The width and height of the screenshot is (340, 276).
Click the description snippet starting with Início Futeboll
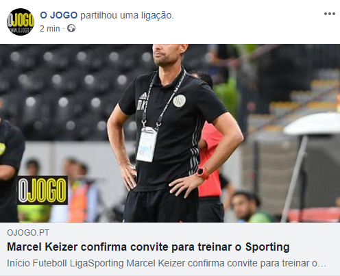pyautogui.click(x=167, y=263)
